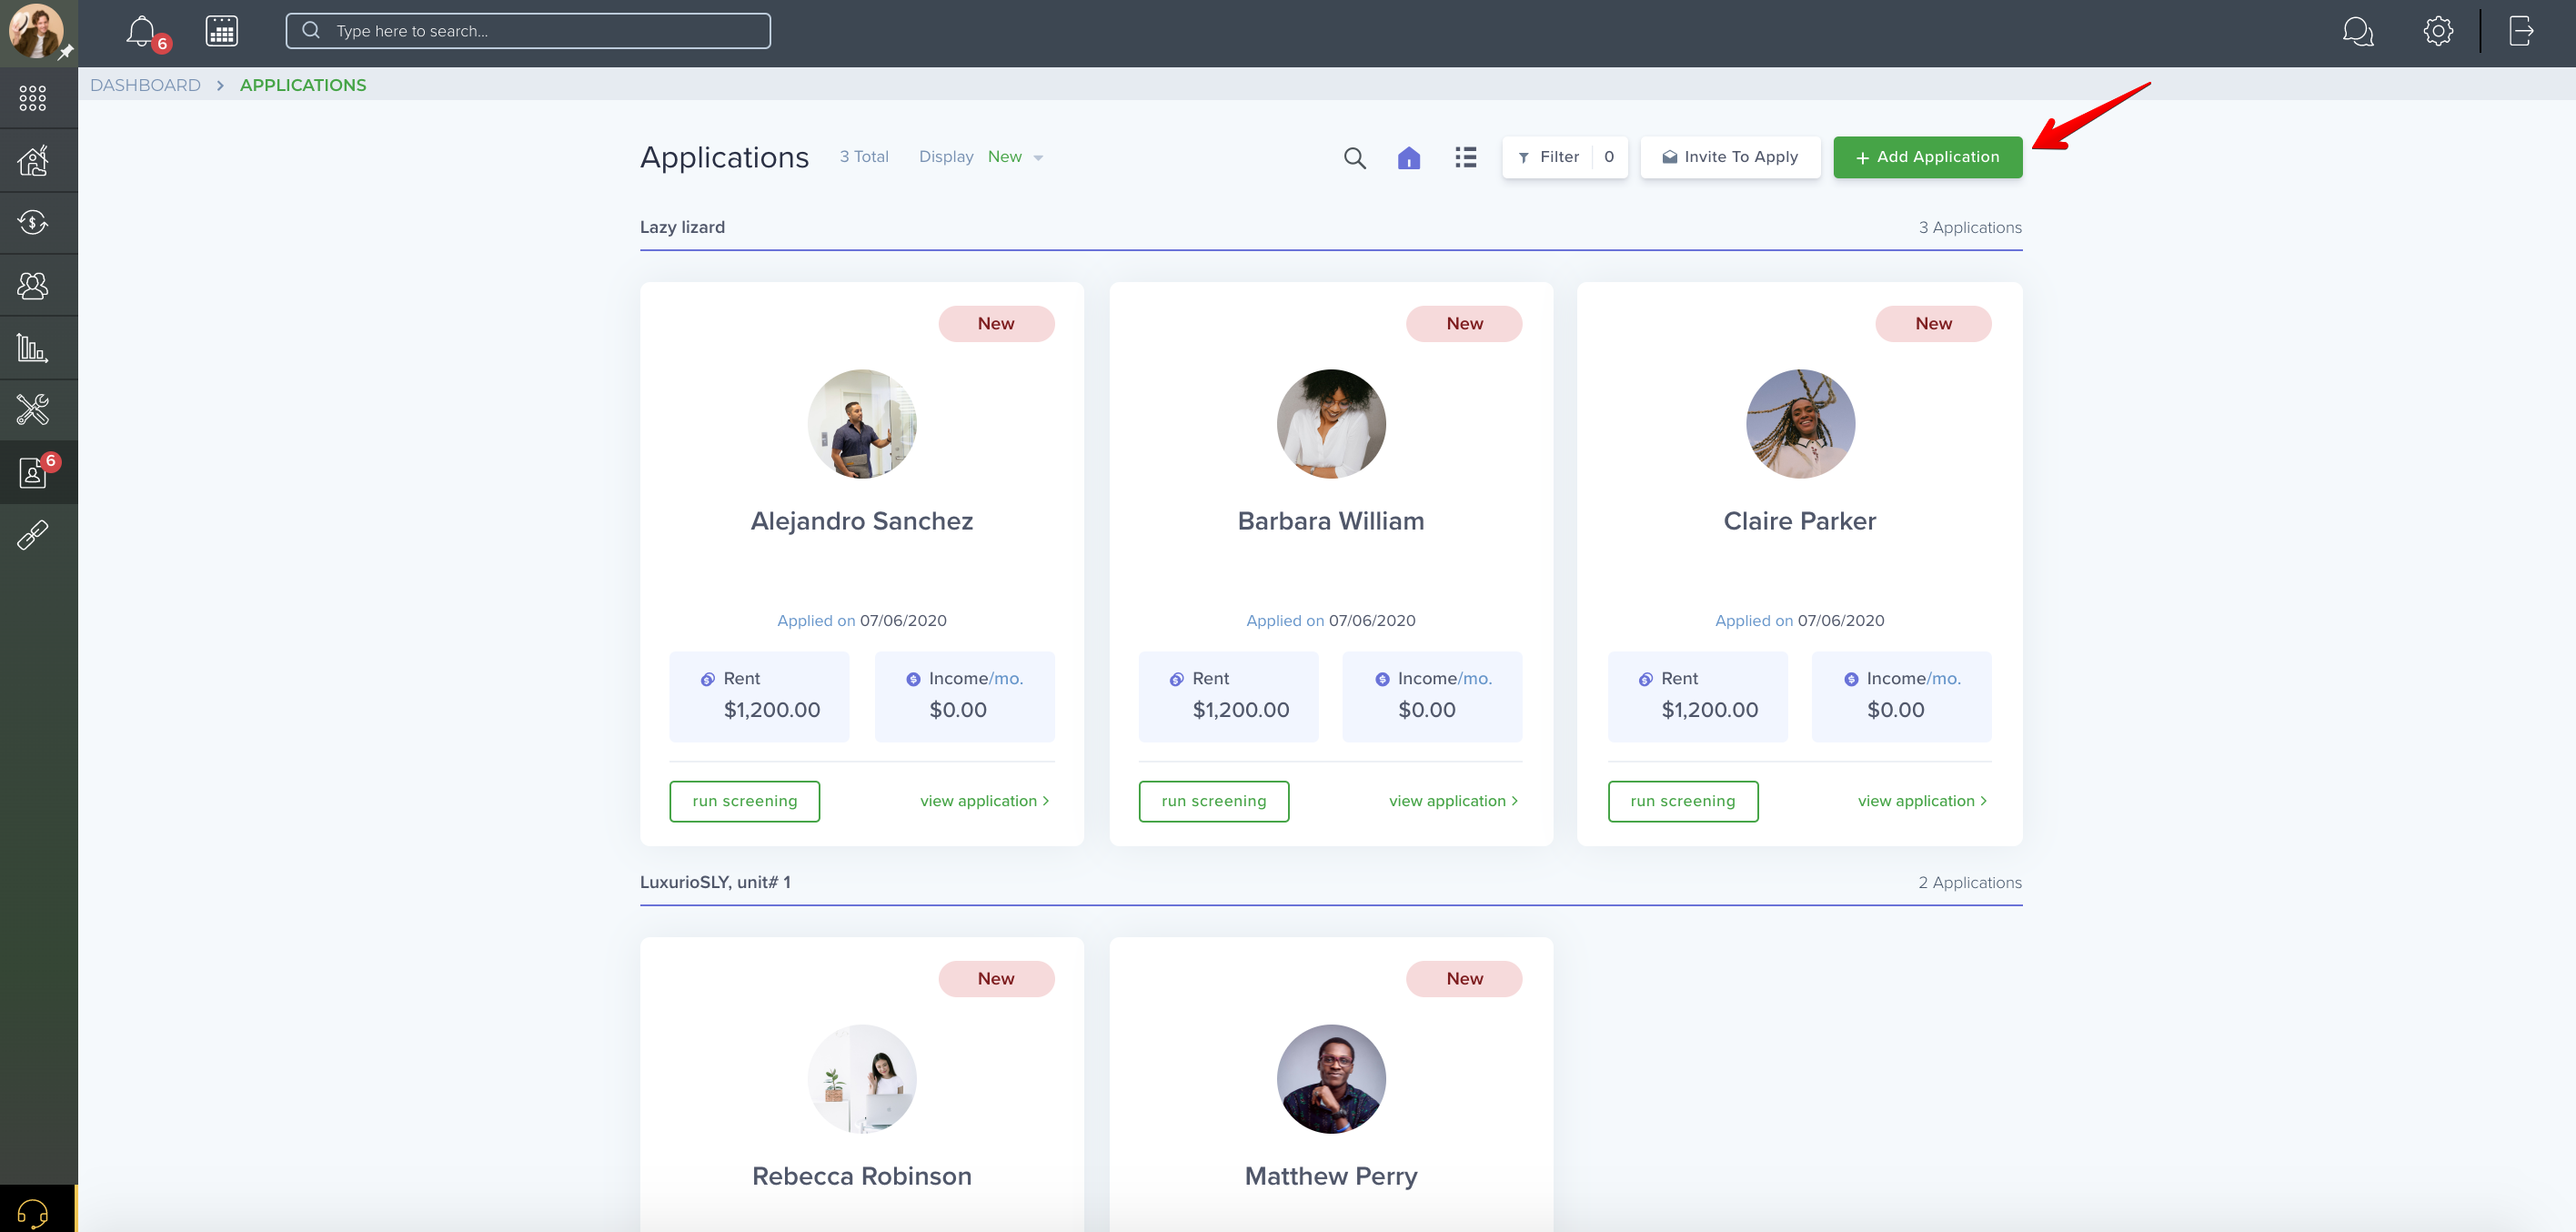The image size is (2576, 1232).
Task: Click the applications search magnifier icon
Action: tap(1355, 157)
